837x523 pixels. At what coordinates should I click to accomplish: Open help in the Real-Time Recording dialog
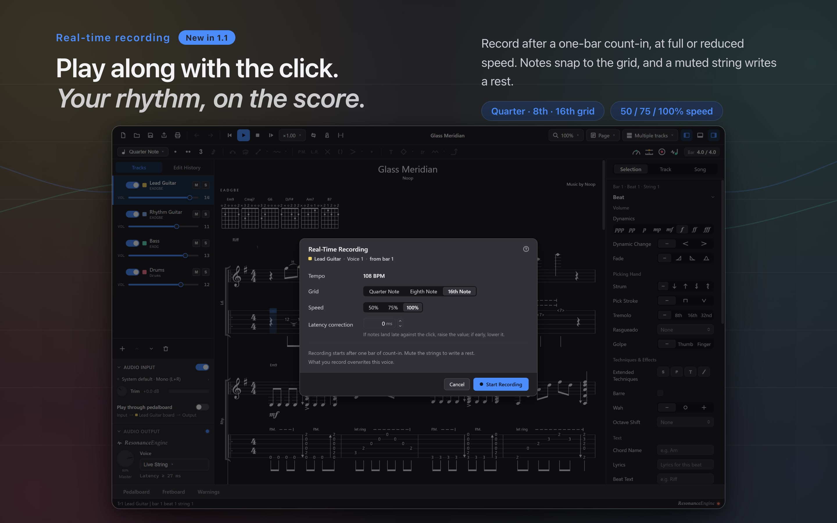(526, 249)
